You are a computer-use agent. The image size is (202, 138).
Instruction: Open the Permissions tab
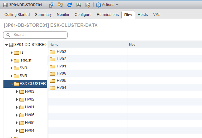[x=107, y=15]
